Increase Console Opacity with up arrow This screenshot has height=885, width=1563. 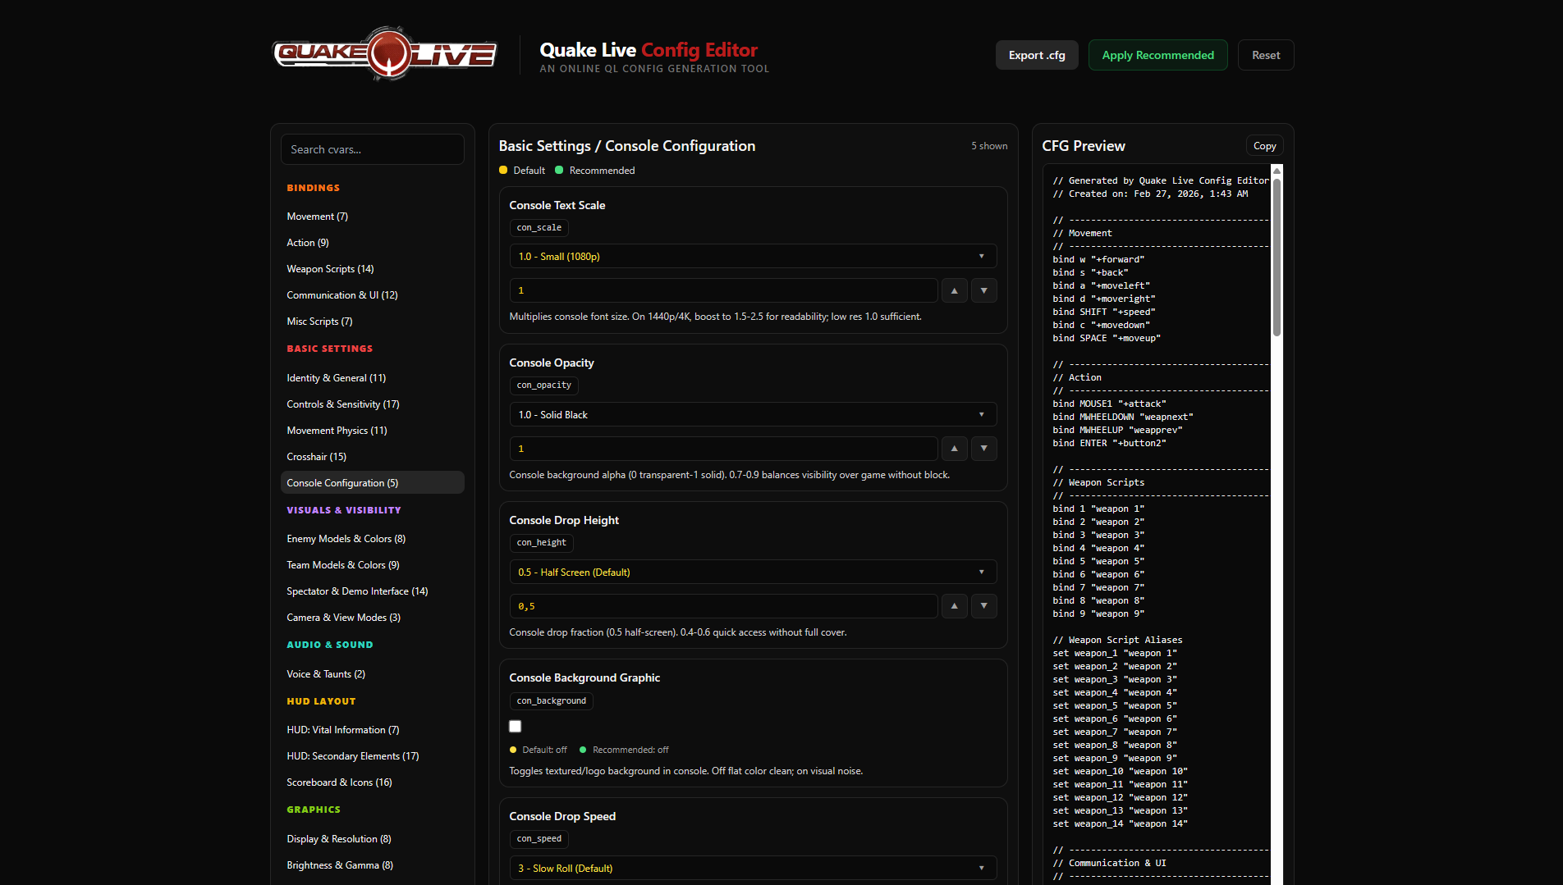click(x=954, y=449)
